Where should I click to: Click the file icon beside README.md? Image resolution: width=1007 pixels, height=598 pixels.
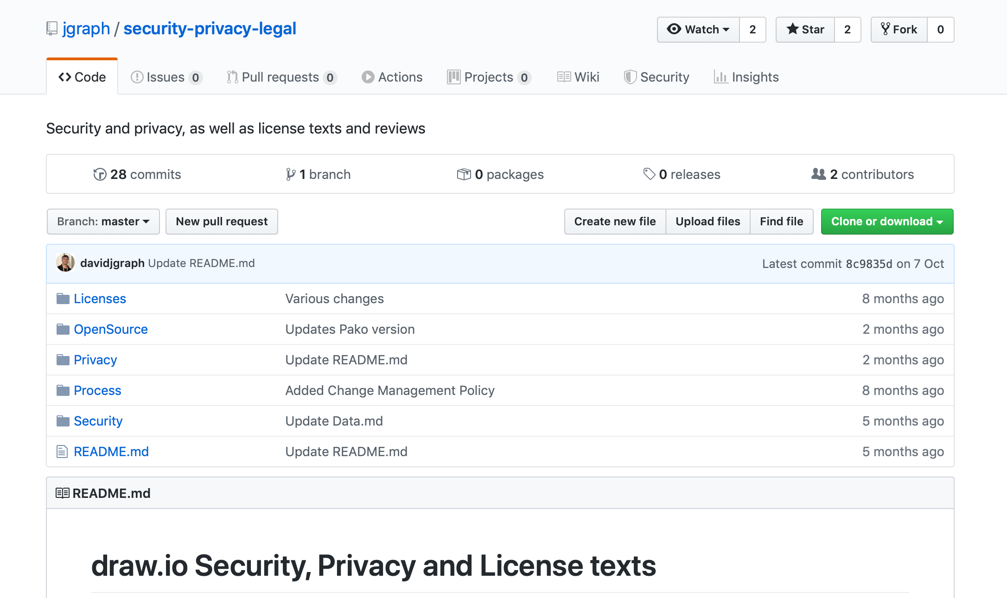coord(62,451)
